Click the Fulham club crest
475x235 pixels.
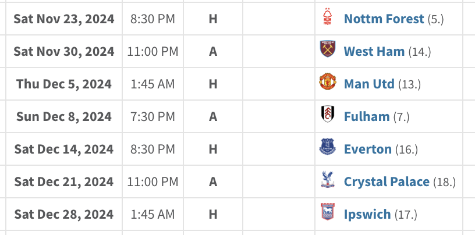click(328, 116)
